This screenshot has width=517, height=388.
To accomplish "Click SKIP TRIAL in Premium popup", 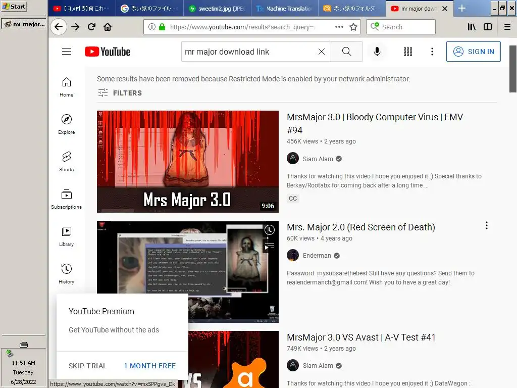I will tap(88, 366).
